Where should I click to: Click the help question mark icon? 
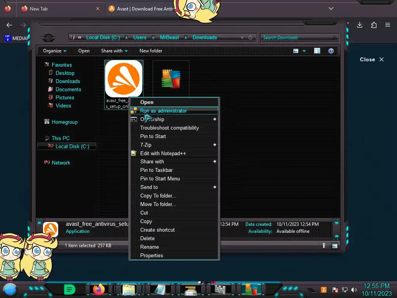[331, 51]
